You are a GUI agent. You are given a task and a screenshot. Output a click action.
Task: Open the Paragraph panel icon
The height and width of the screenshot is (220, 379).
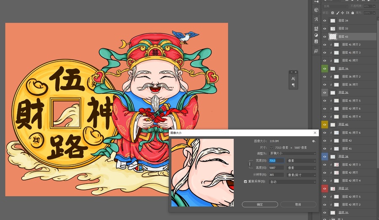click(293, 85)
